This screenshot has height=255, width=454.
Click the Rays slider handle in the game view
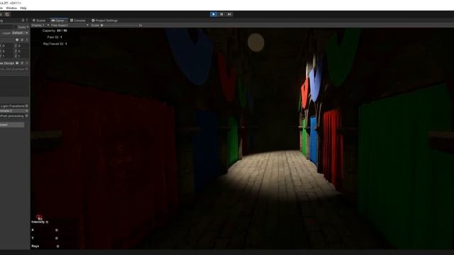(57, 246)
